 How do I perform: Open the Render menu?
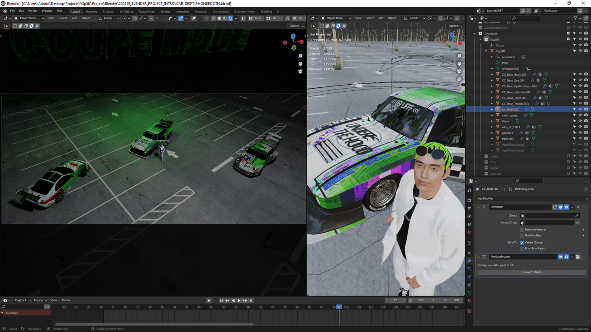point(32,11)
